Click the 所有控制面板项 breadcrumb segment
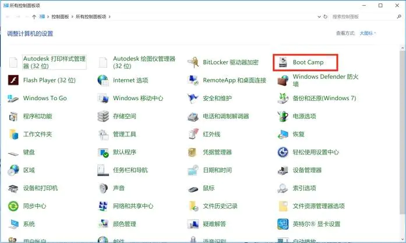The width and height of the screenshot is (406, 243). pos(91,16)
